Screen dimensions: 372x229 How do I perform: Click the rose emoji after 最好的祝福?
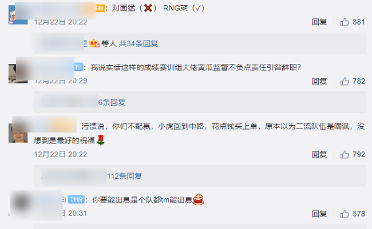(x=101, y=140)
